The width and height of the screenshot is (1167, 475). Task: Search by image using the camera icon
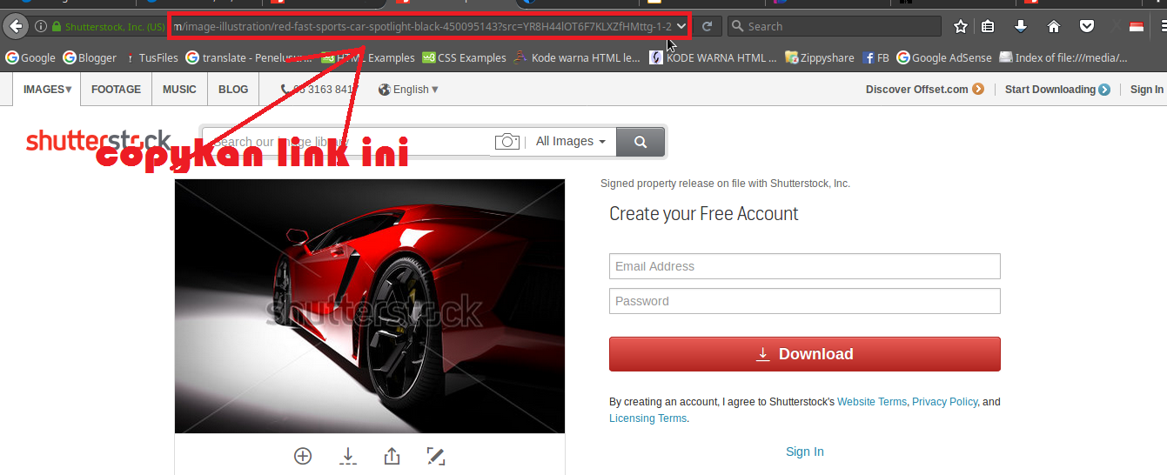coord(507,141)
